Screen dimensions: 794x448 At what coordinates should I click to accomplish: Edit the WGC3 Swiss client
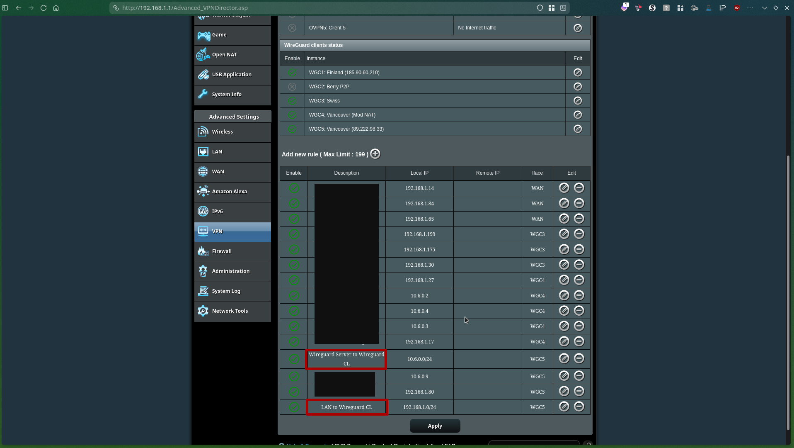click(578, 101)
